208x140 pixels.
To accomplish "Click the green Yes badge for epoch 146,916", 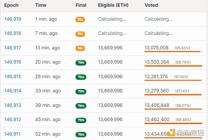I will pos(81,62).
